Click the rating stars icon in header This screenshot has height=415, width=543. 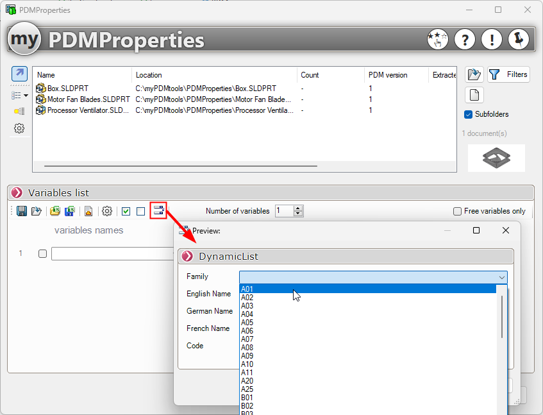pos(437,39)
